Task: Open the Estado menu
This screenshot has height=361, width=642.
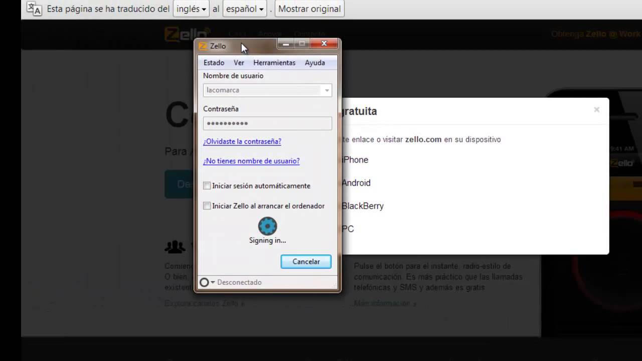Action: pos(214,63)
